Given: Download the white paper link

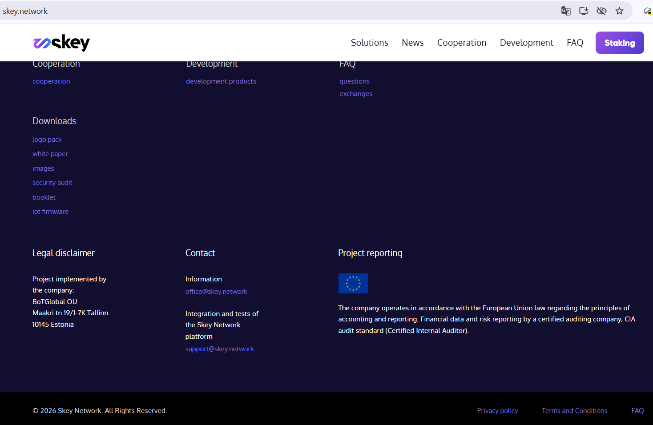Looking at the screenshot, I should pos(50,154).
